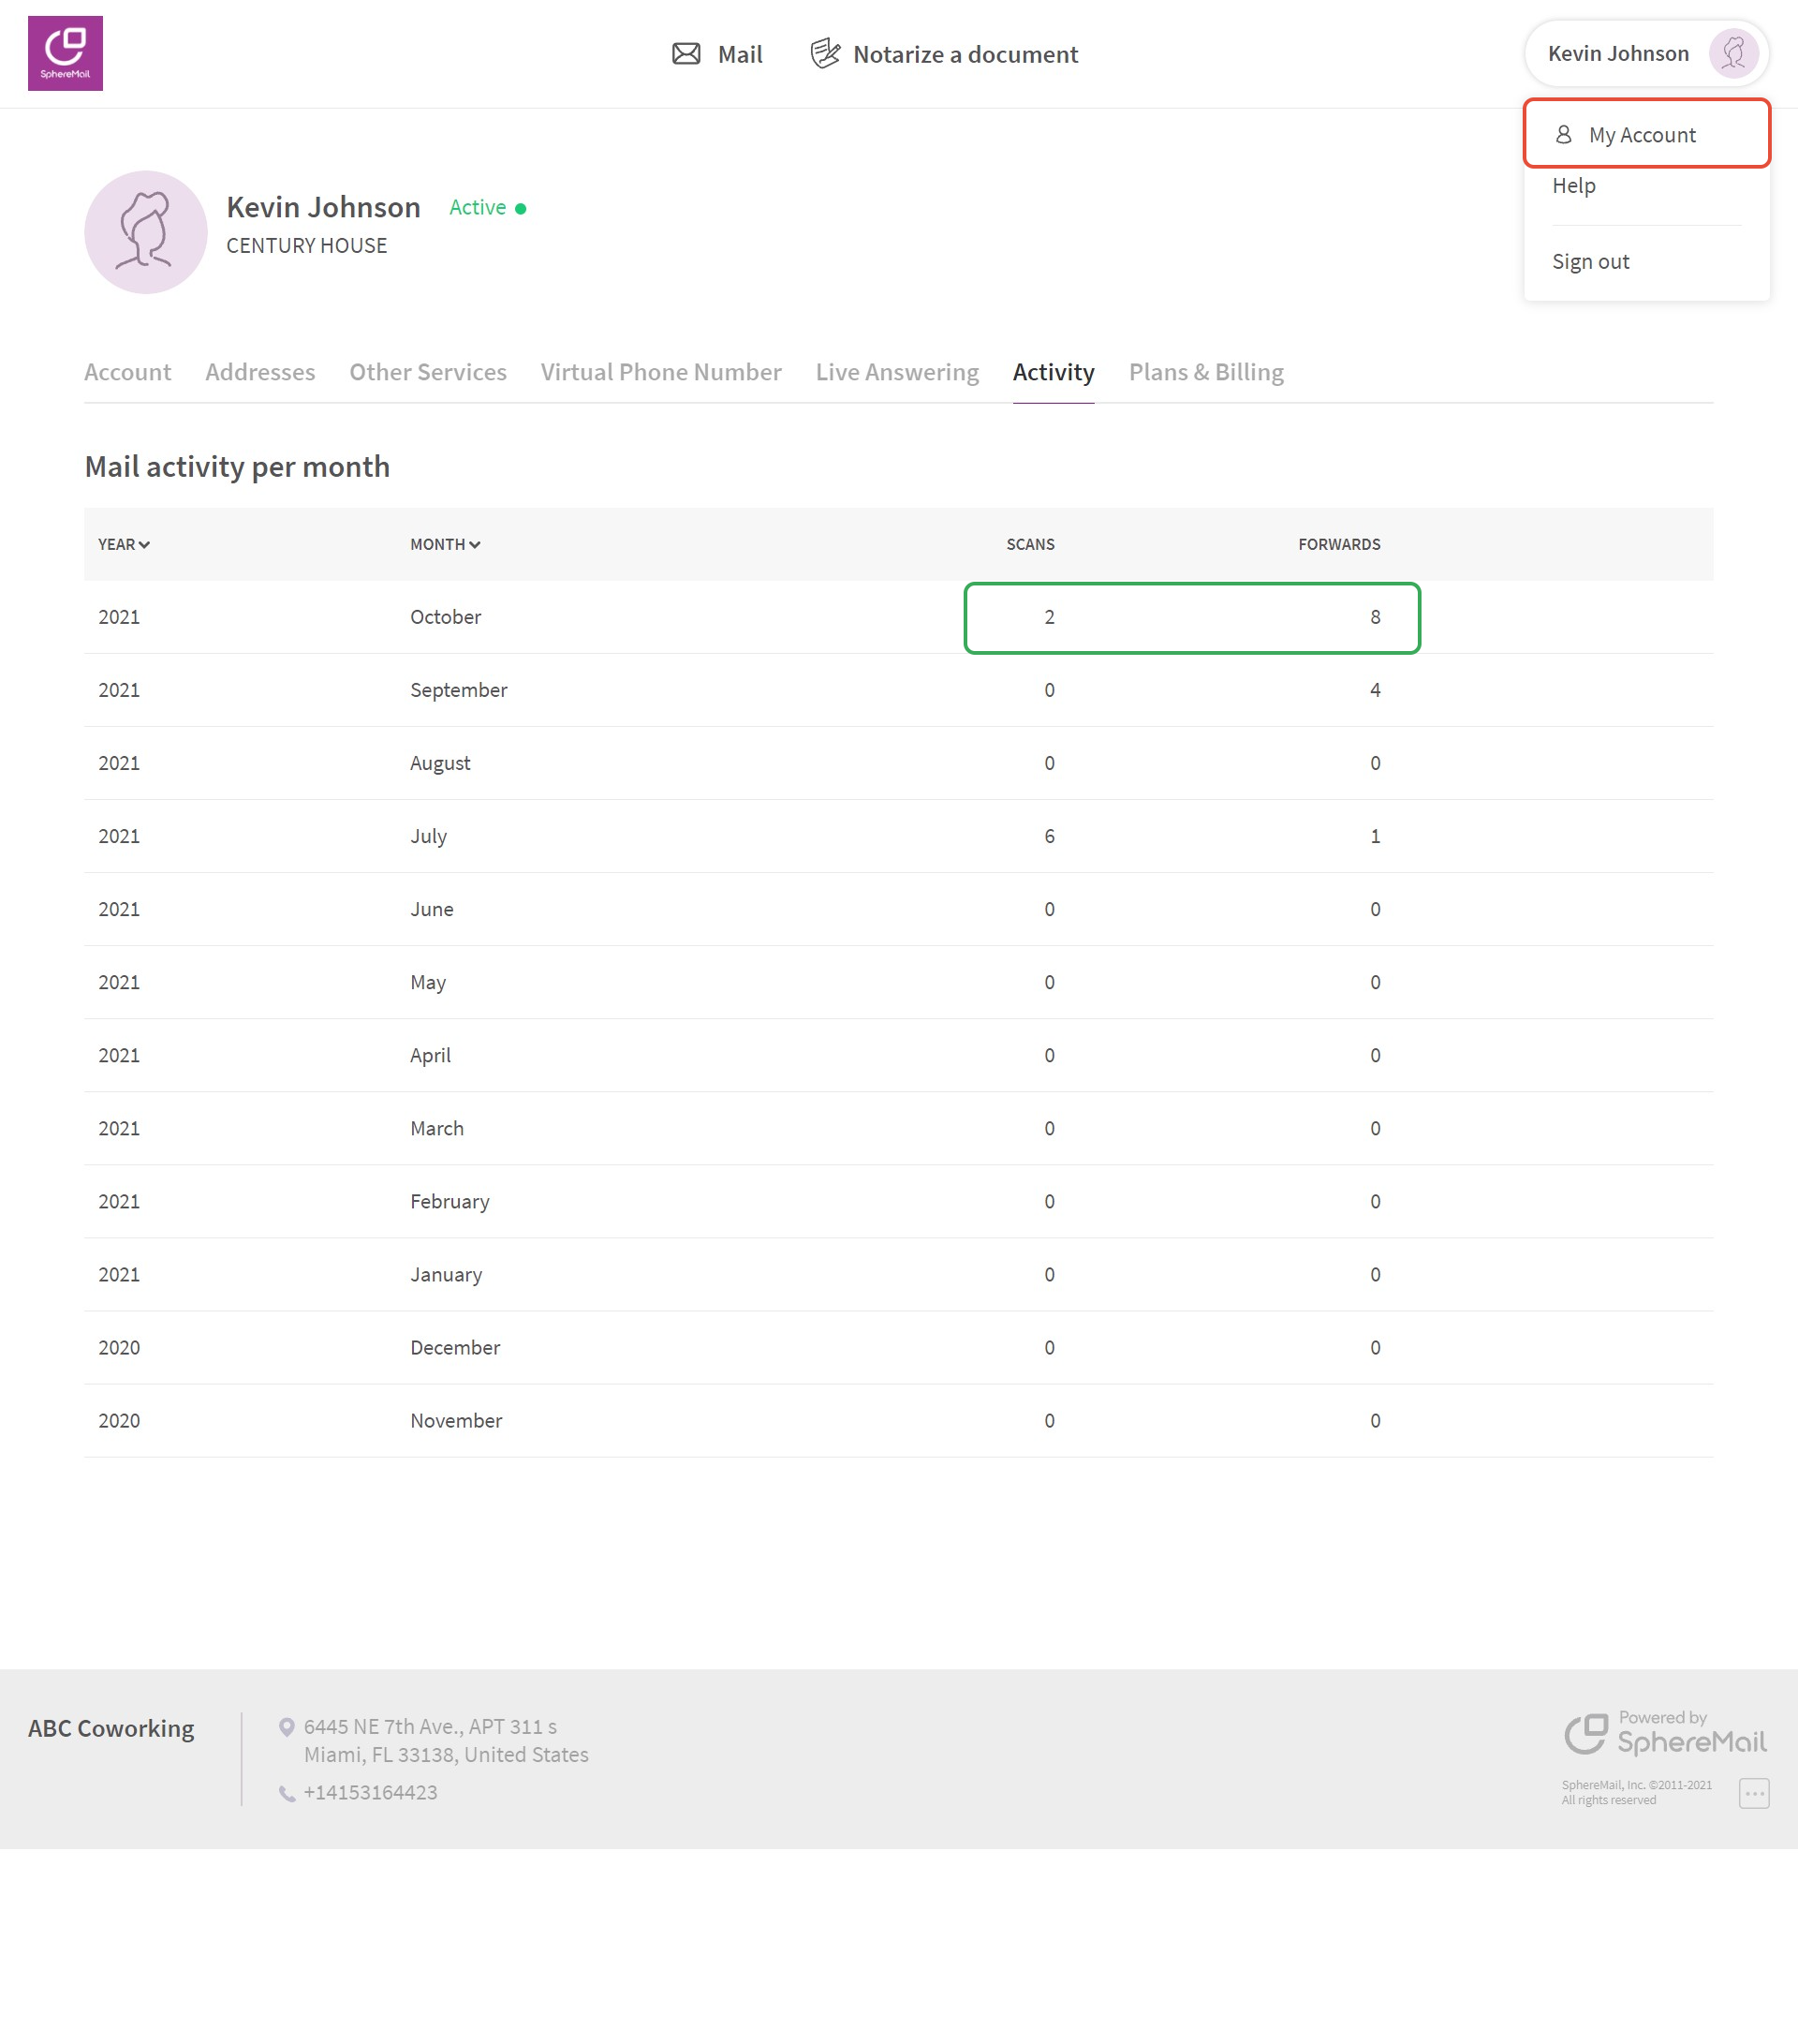Screen dimensions: 1798x2044
Task: Click Kevin Johnson's large profile avatar
Action: coord(146,232)
